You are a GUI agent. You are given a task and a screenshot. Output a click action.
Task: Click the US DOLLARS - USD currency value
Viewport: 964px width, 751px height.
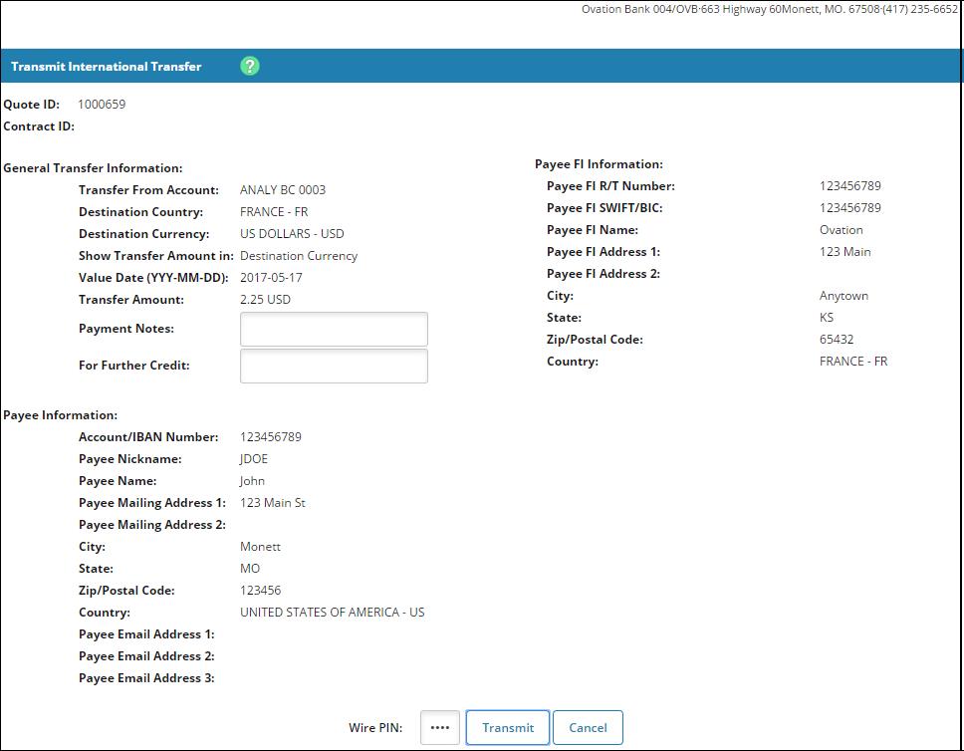(292, 234)
